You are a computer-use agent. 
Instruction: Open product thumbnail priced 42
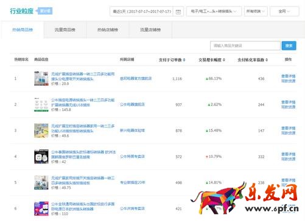[41, 157]
